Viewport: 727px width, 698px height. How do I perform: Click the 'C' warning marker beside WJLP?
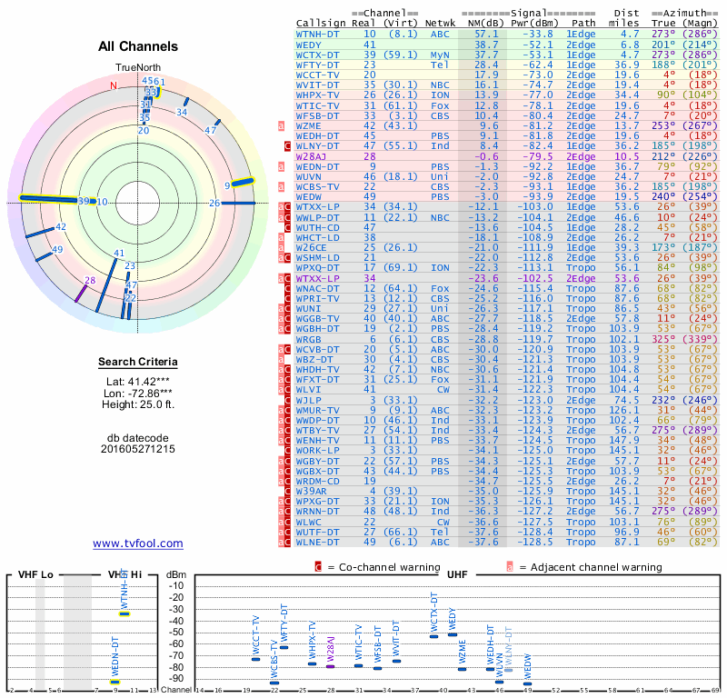point(287,400)
